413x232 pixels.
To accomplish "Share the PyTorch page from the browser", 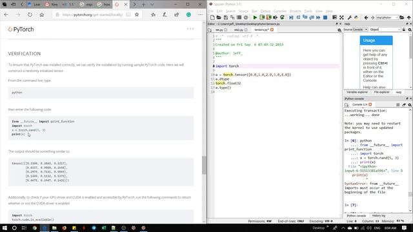I will point(176,15).
